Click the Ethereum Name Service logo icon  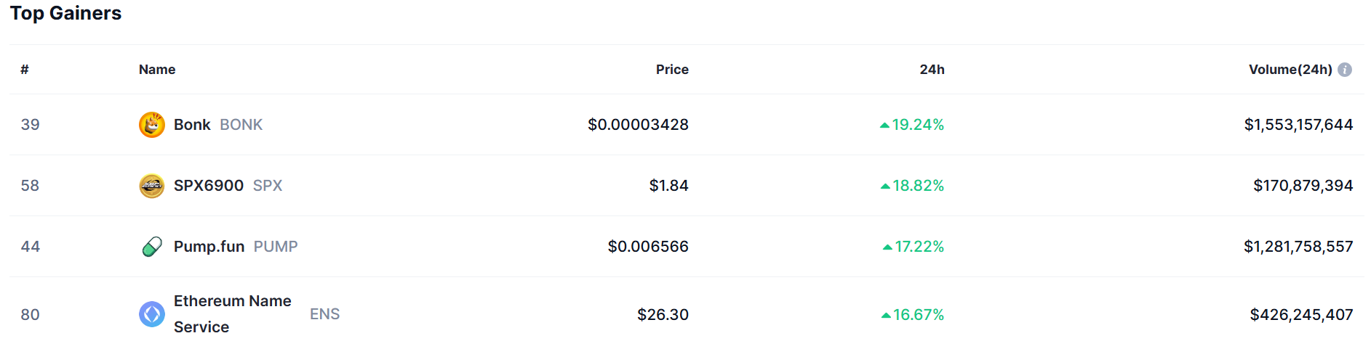point(152,314)
